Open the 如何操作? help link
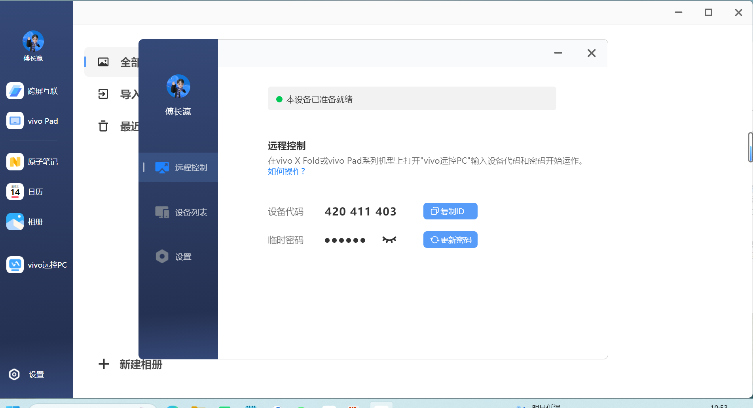 click(x=286, y=171)
